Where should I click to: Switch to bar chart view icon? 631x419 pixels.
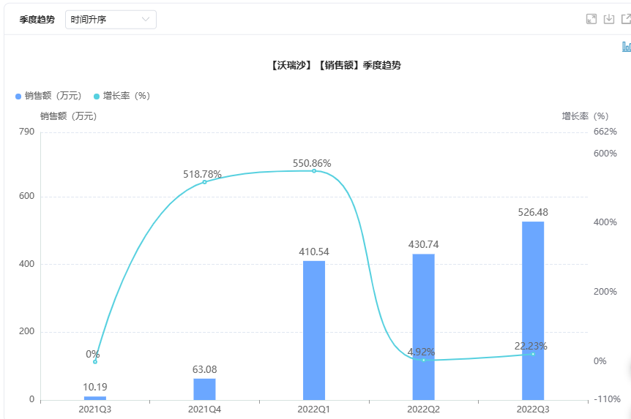tap(627, 47)
